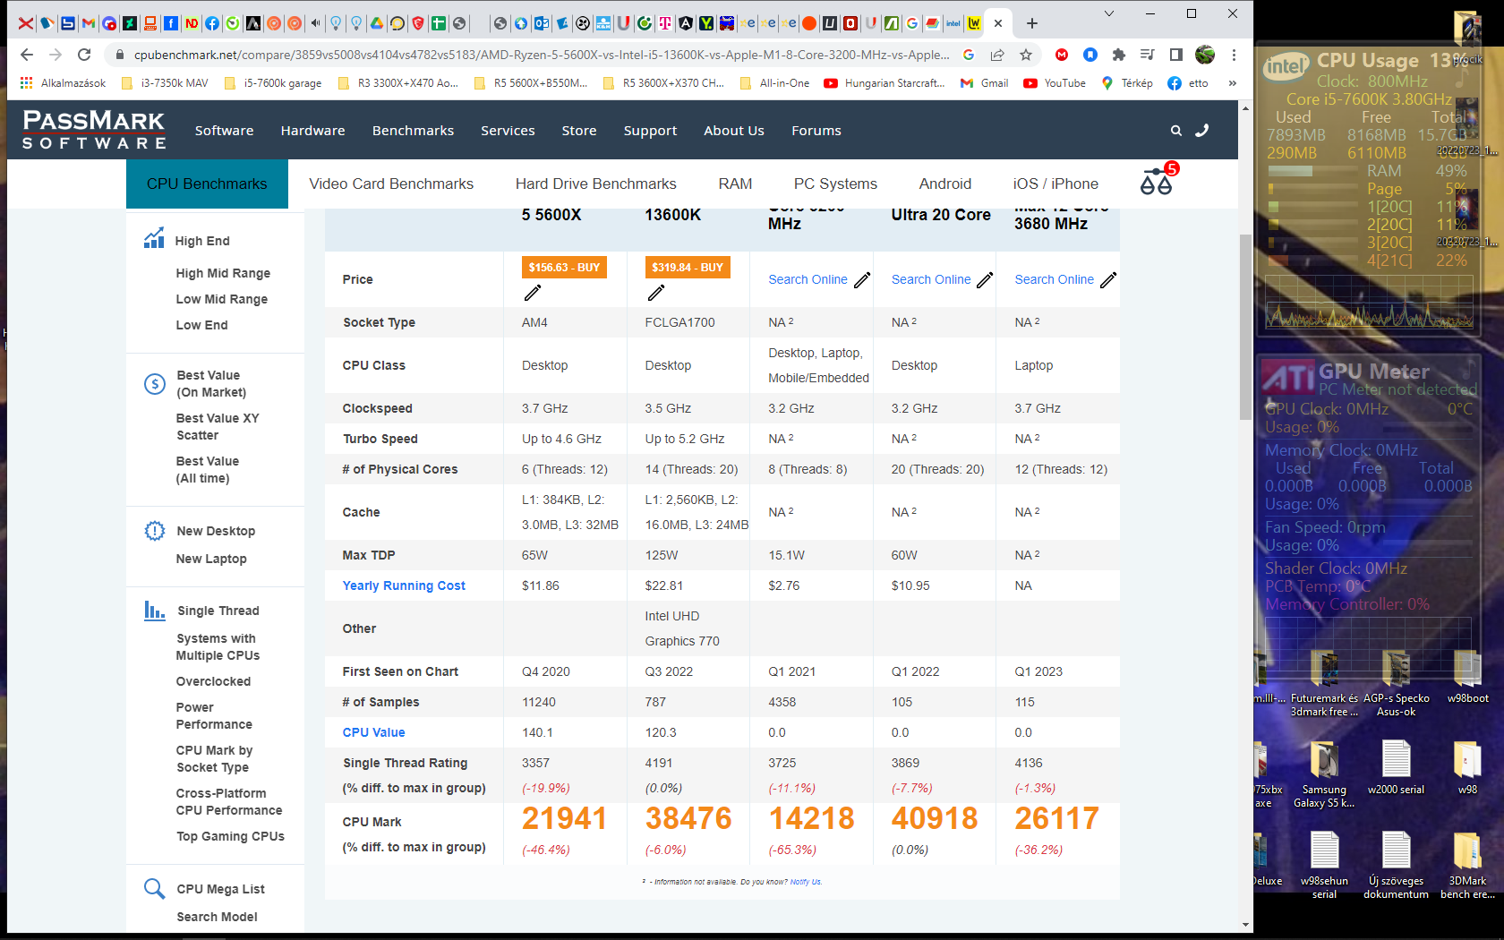The width and height of the screenshot is (1504, 940).
Task: Switch to Hard Drive Benchmarks tab
Action: coord(596,184)
